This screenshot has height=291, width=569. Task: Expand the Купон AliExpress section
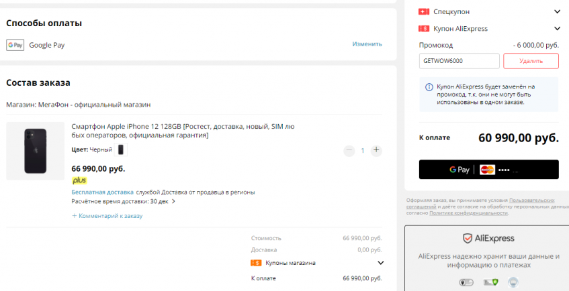click(557, 29)
